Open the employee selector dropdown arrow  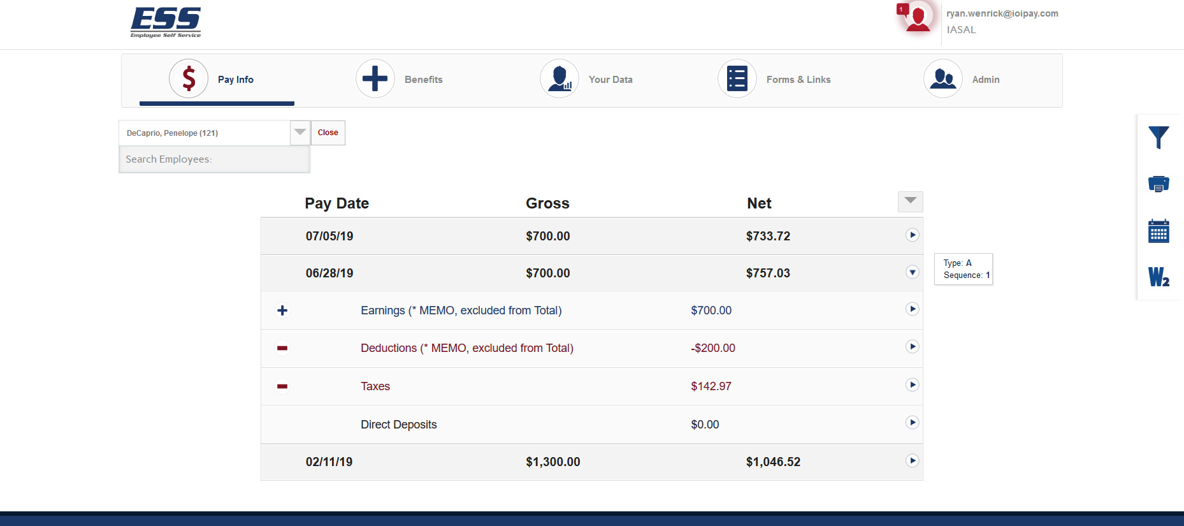pyautogui.click(x=300, y=133)
